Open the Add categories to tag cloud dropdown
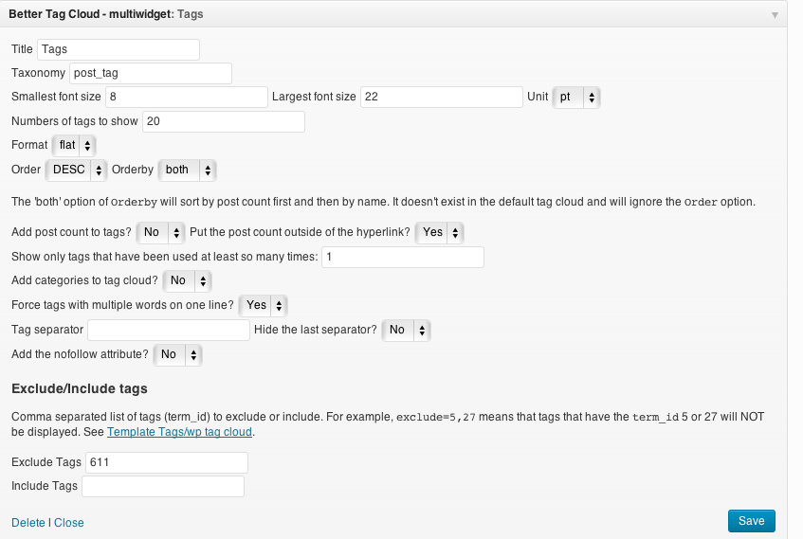The image size is (803, 539). click(187, 280)
